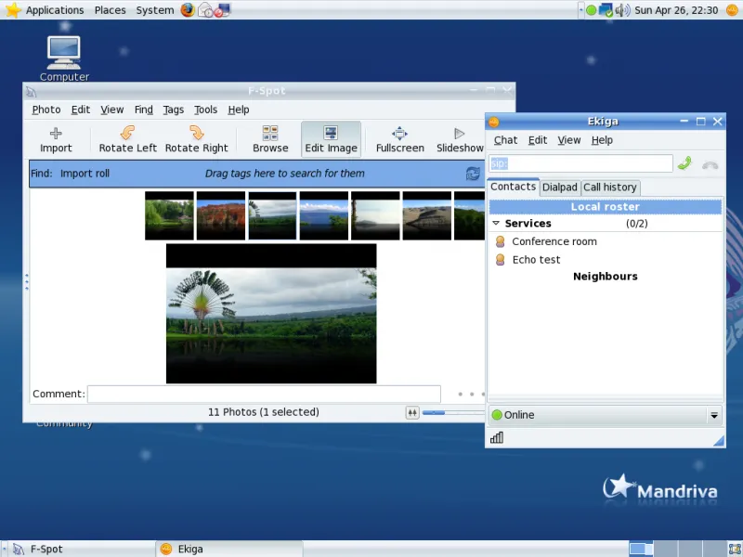Rotate the photo left
Screen dimensions: 743x557
pyautogui.click(x=128, y=139)
